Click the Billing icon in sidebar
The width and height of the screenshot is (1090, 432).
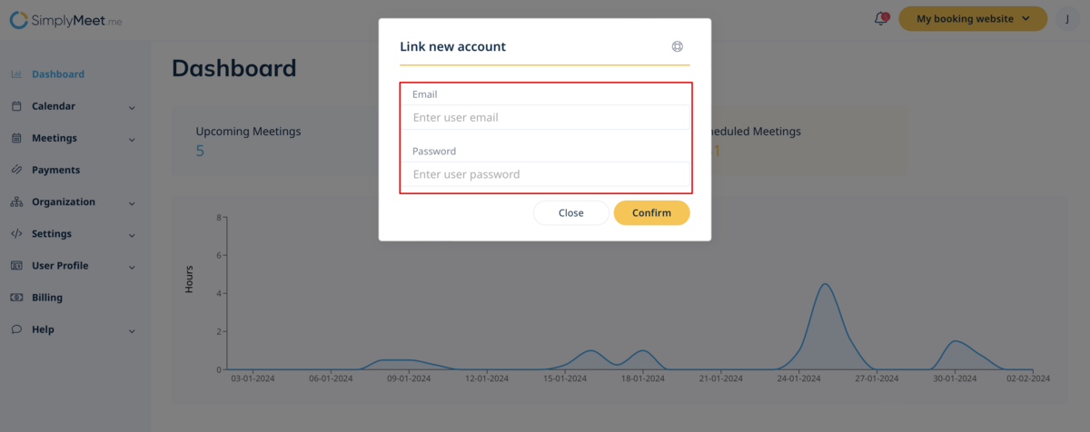[x=16, y=298]
